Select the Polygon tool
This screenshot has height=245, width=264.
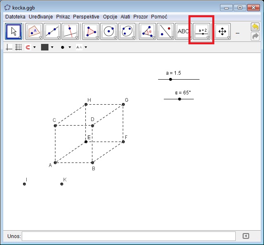pyautogui.click(x=91, y=32)
